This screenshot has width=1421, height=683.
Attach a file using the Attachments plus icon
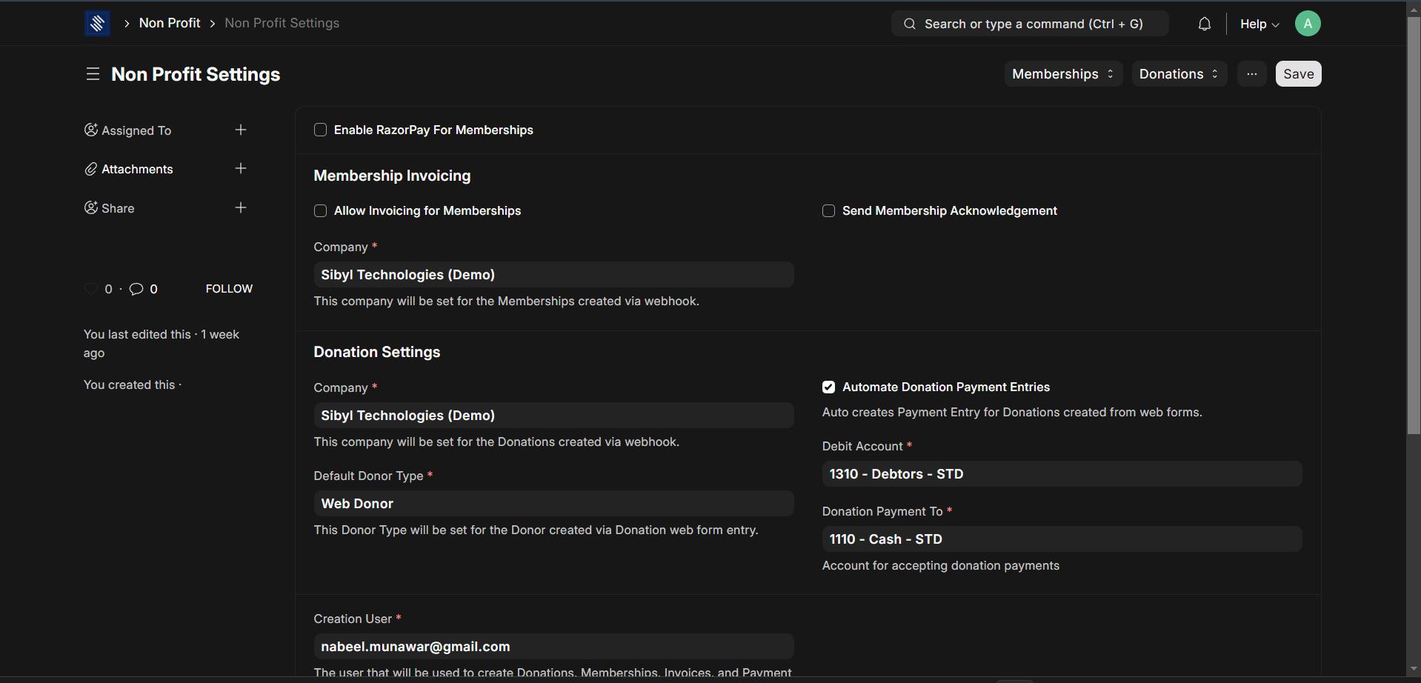241,168
